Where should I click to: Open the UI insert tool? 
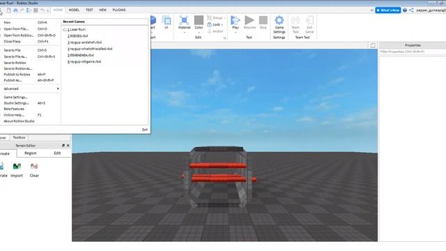(x=167, y=22)
